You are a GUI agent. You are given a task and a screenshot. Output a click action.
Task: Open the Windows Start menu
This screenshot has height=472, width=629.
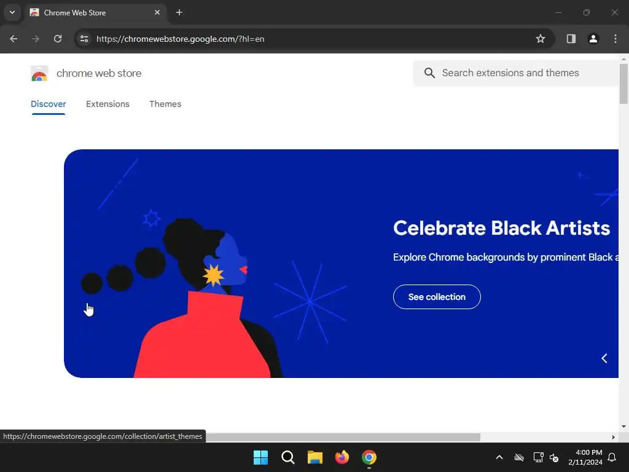pyautogui.click(x=260, y=457)
